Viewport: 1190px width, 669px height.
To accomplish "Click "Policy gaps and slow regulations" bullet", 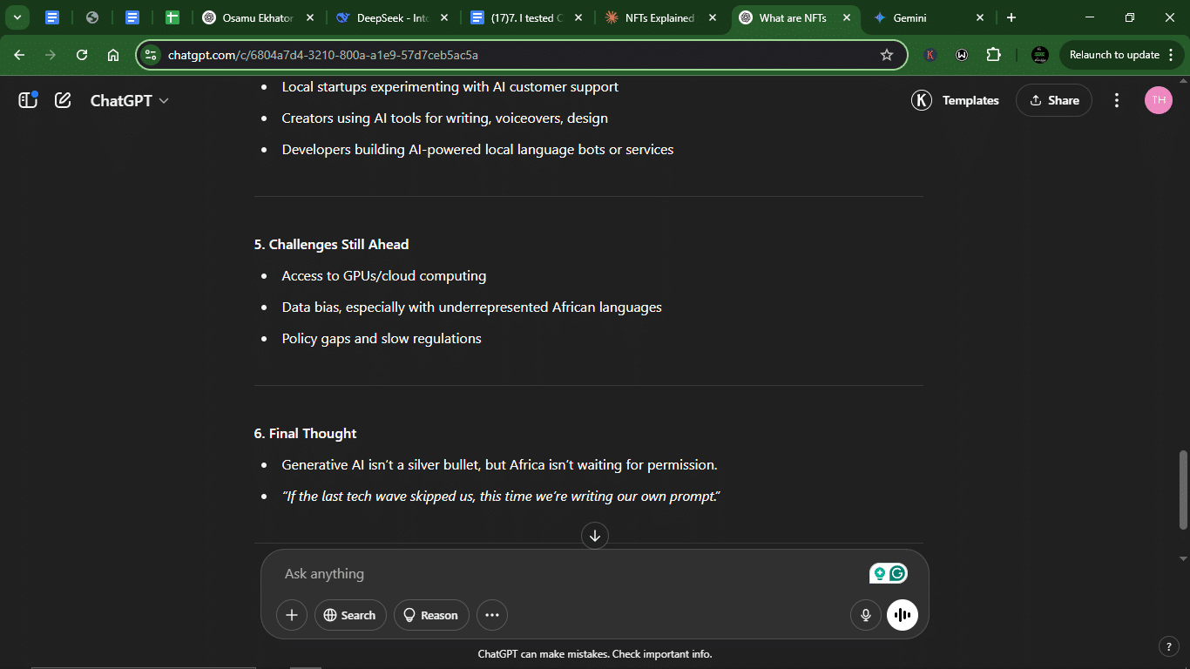I will [x=382, y=339].
